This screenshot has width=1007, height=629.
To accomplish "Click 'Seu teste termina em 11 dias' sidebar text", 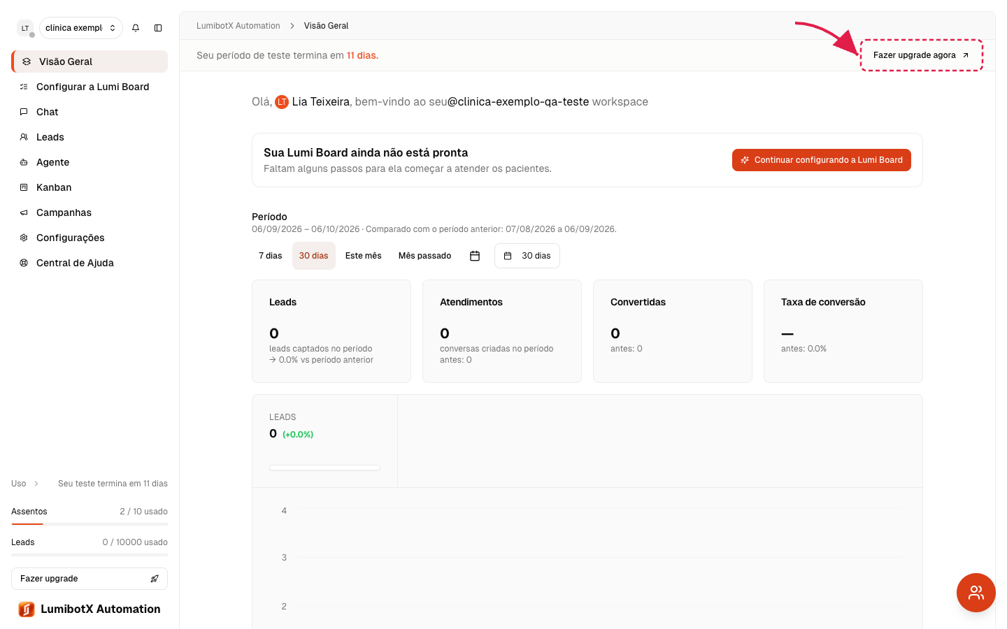I will (x=113, y=484).
